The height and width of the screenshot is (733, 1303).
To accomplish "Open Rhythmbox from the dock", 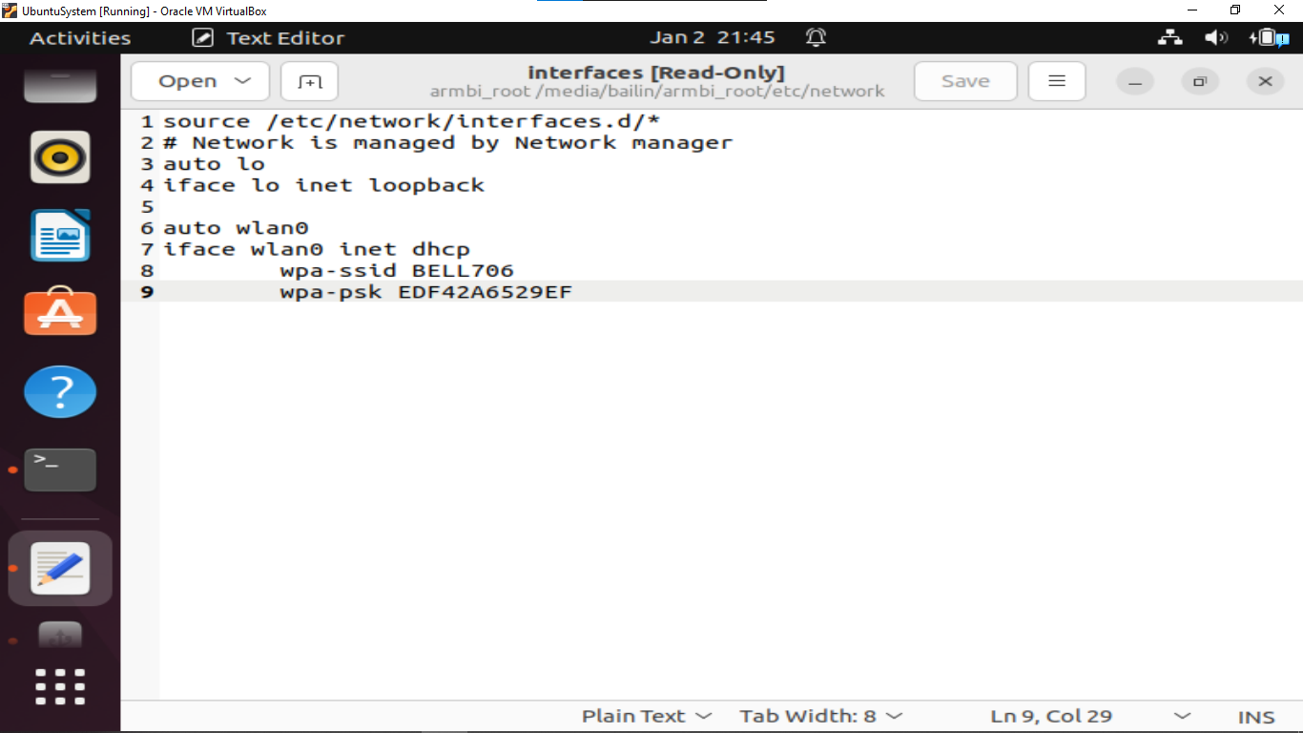I will [60, 157].
